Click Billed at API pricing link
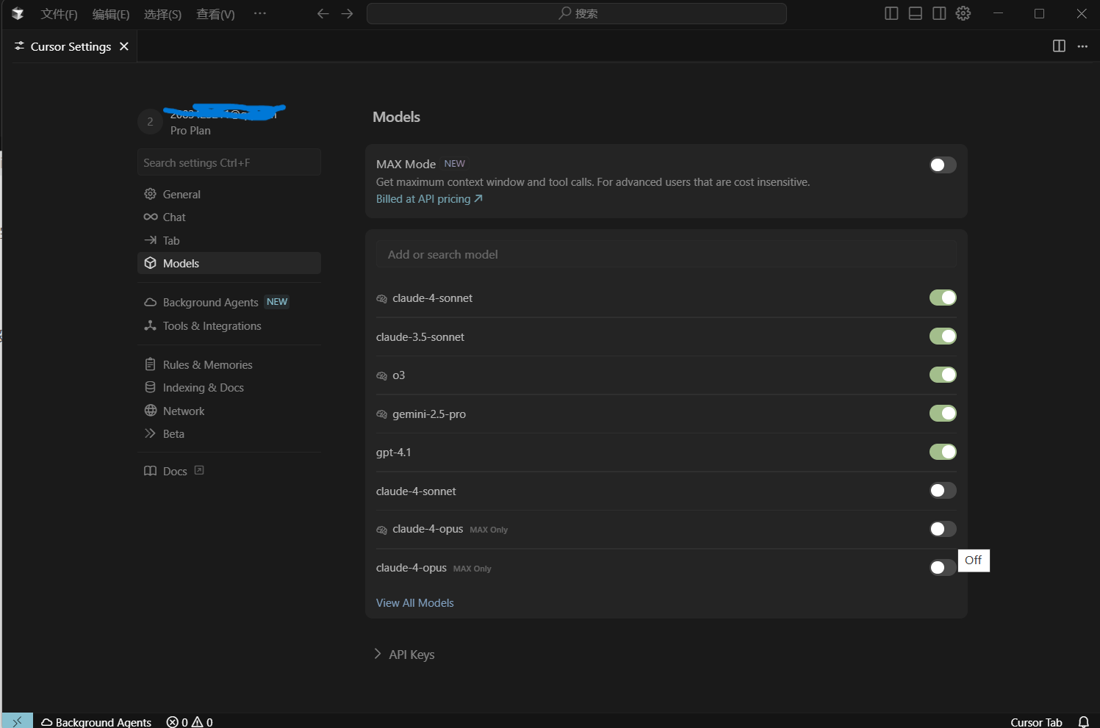This screenshot has width=1100, height=728. (x=429, y=199)
